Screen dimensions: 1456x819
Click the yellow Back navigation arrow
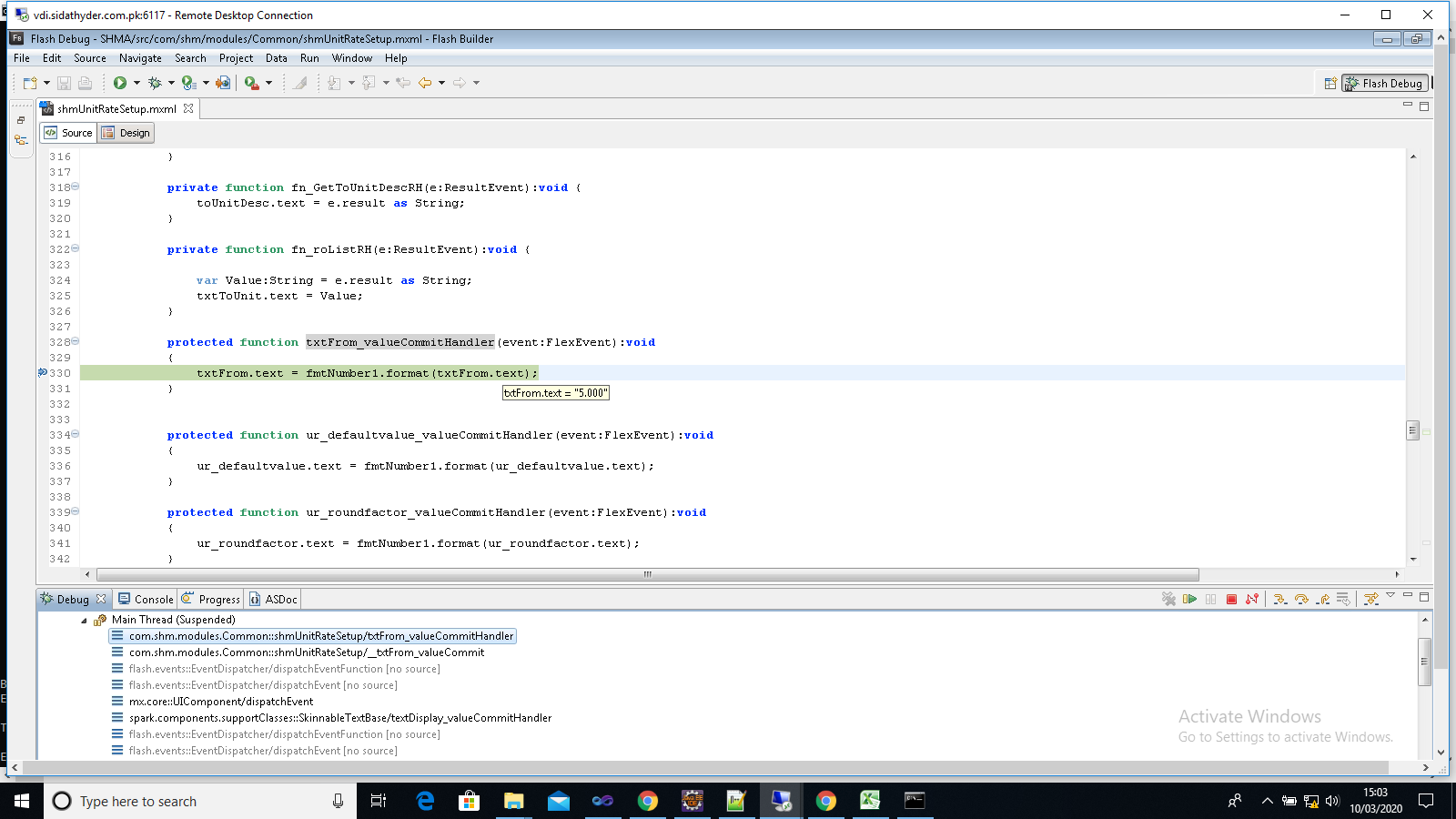[x=425, y=83]
